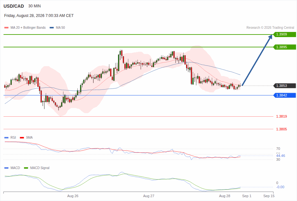
Task: Click the MA 50 legend label
Action: (x=60, y=27)
